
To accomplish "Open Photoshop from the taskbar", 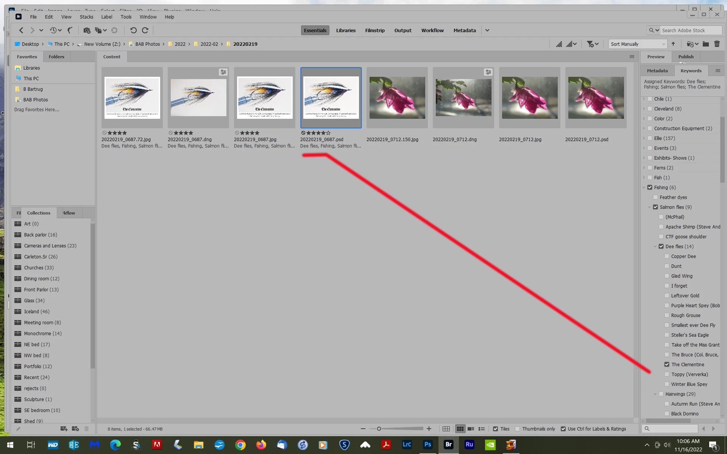I will pos(427,445).
